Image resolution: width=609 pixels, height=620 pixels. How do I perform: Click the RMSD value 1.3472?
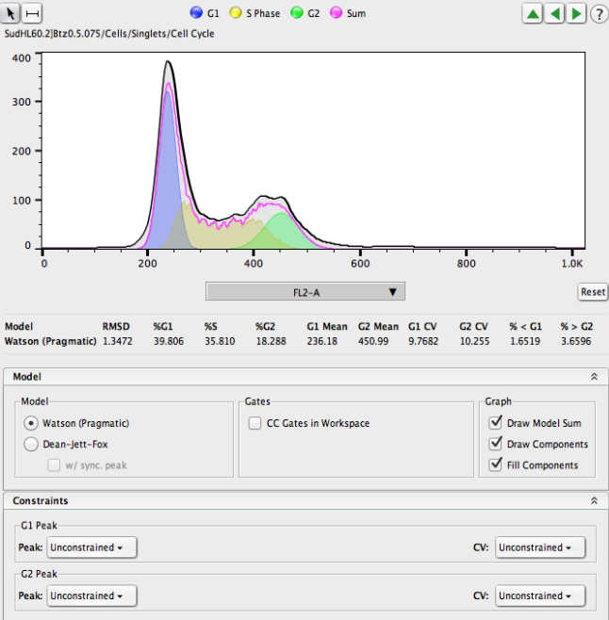pyautogui.click(x=118, y=341)
